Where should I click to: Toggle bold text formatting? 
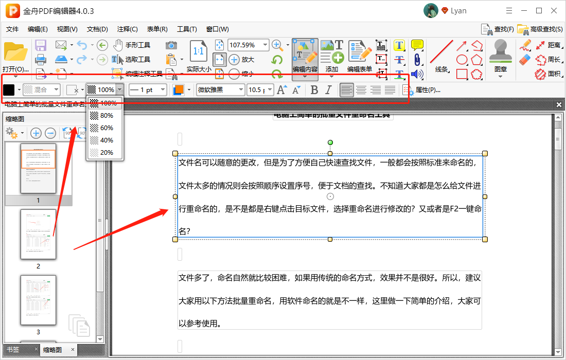pos(315,90)
